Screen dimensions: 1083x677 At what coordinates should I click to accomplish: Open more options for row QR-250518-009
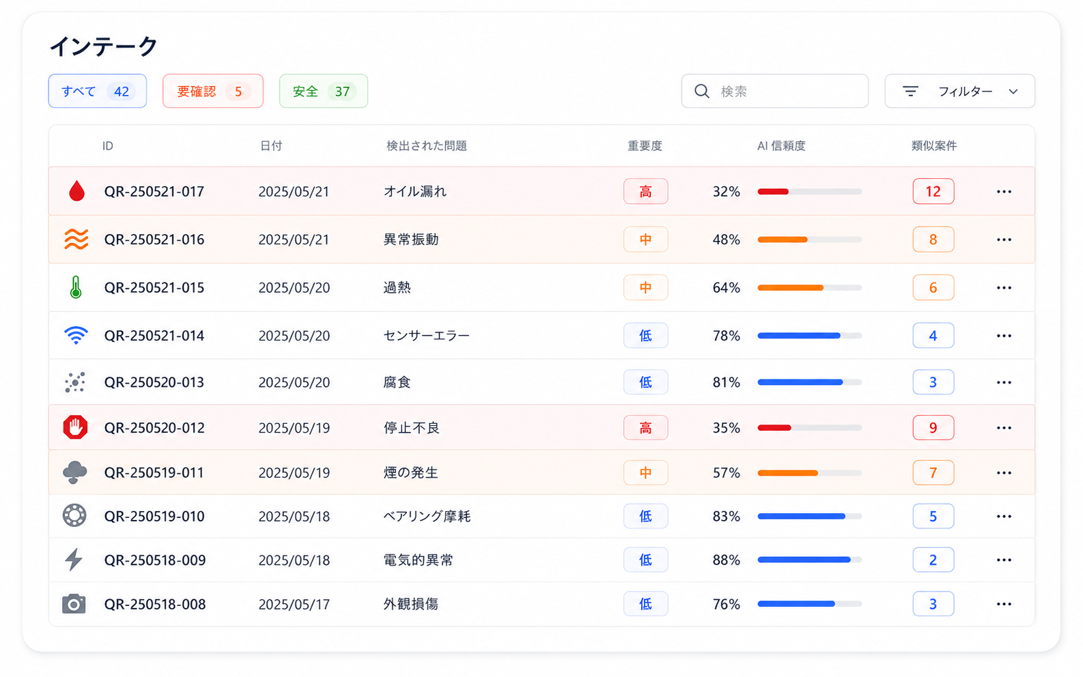[x=1004, y=560]
